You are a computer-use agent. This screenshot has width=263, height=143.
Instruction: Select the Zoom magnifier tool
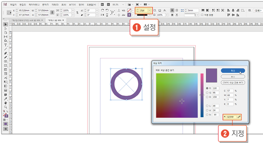coord(5,107)
